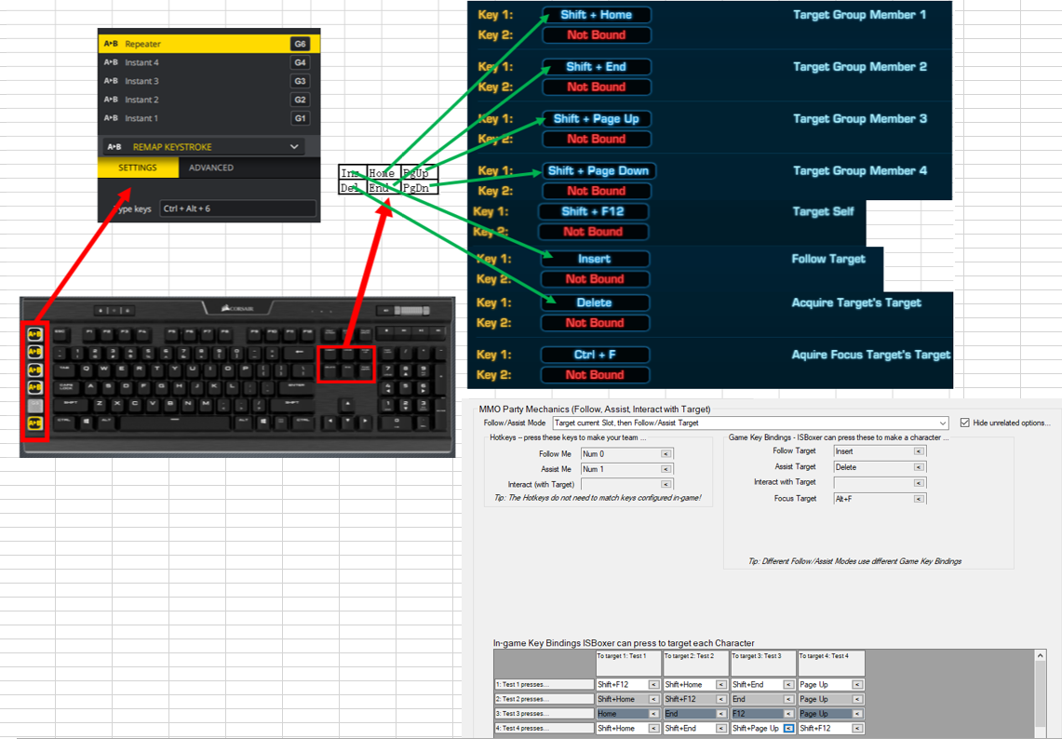The width and height of the screenshot is (1062, 739).
Task: Click the G6 key badge
Action: pos(300,44)
